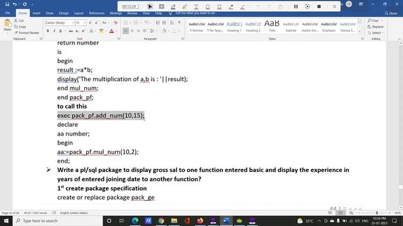Increase font size with Grow Font
Viewport: 403px width, 226px height.
(90, 23)
